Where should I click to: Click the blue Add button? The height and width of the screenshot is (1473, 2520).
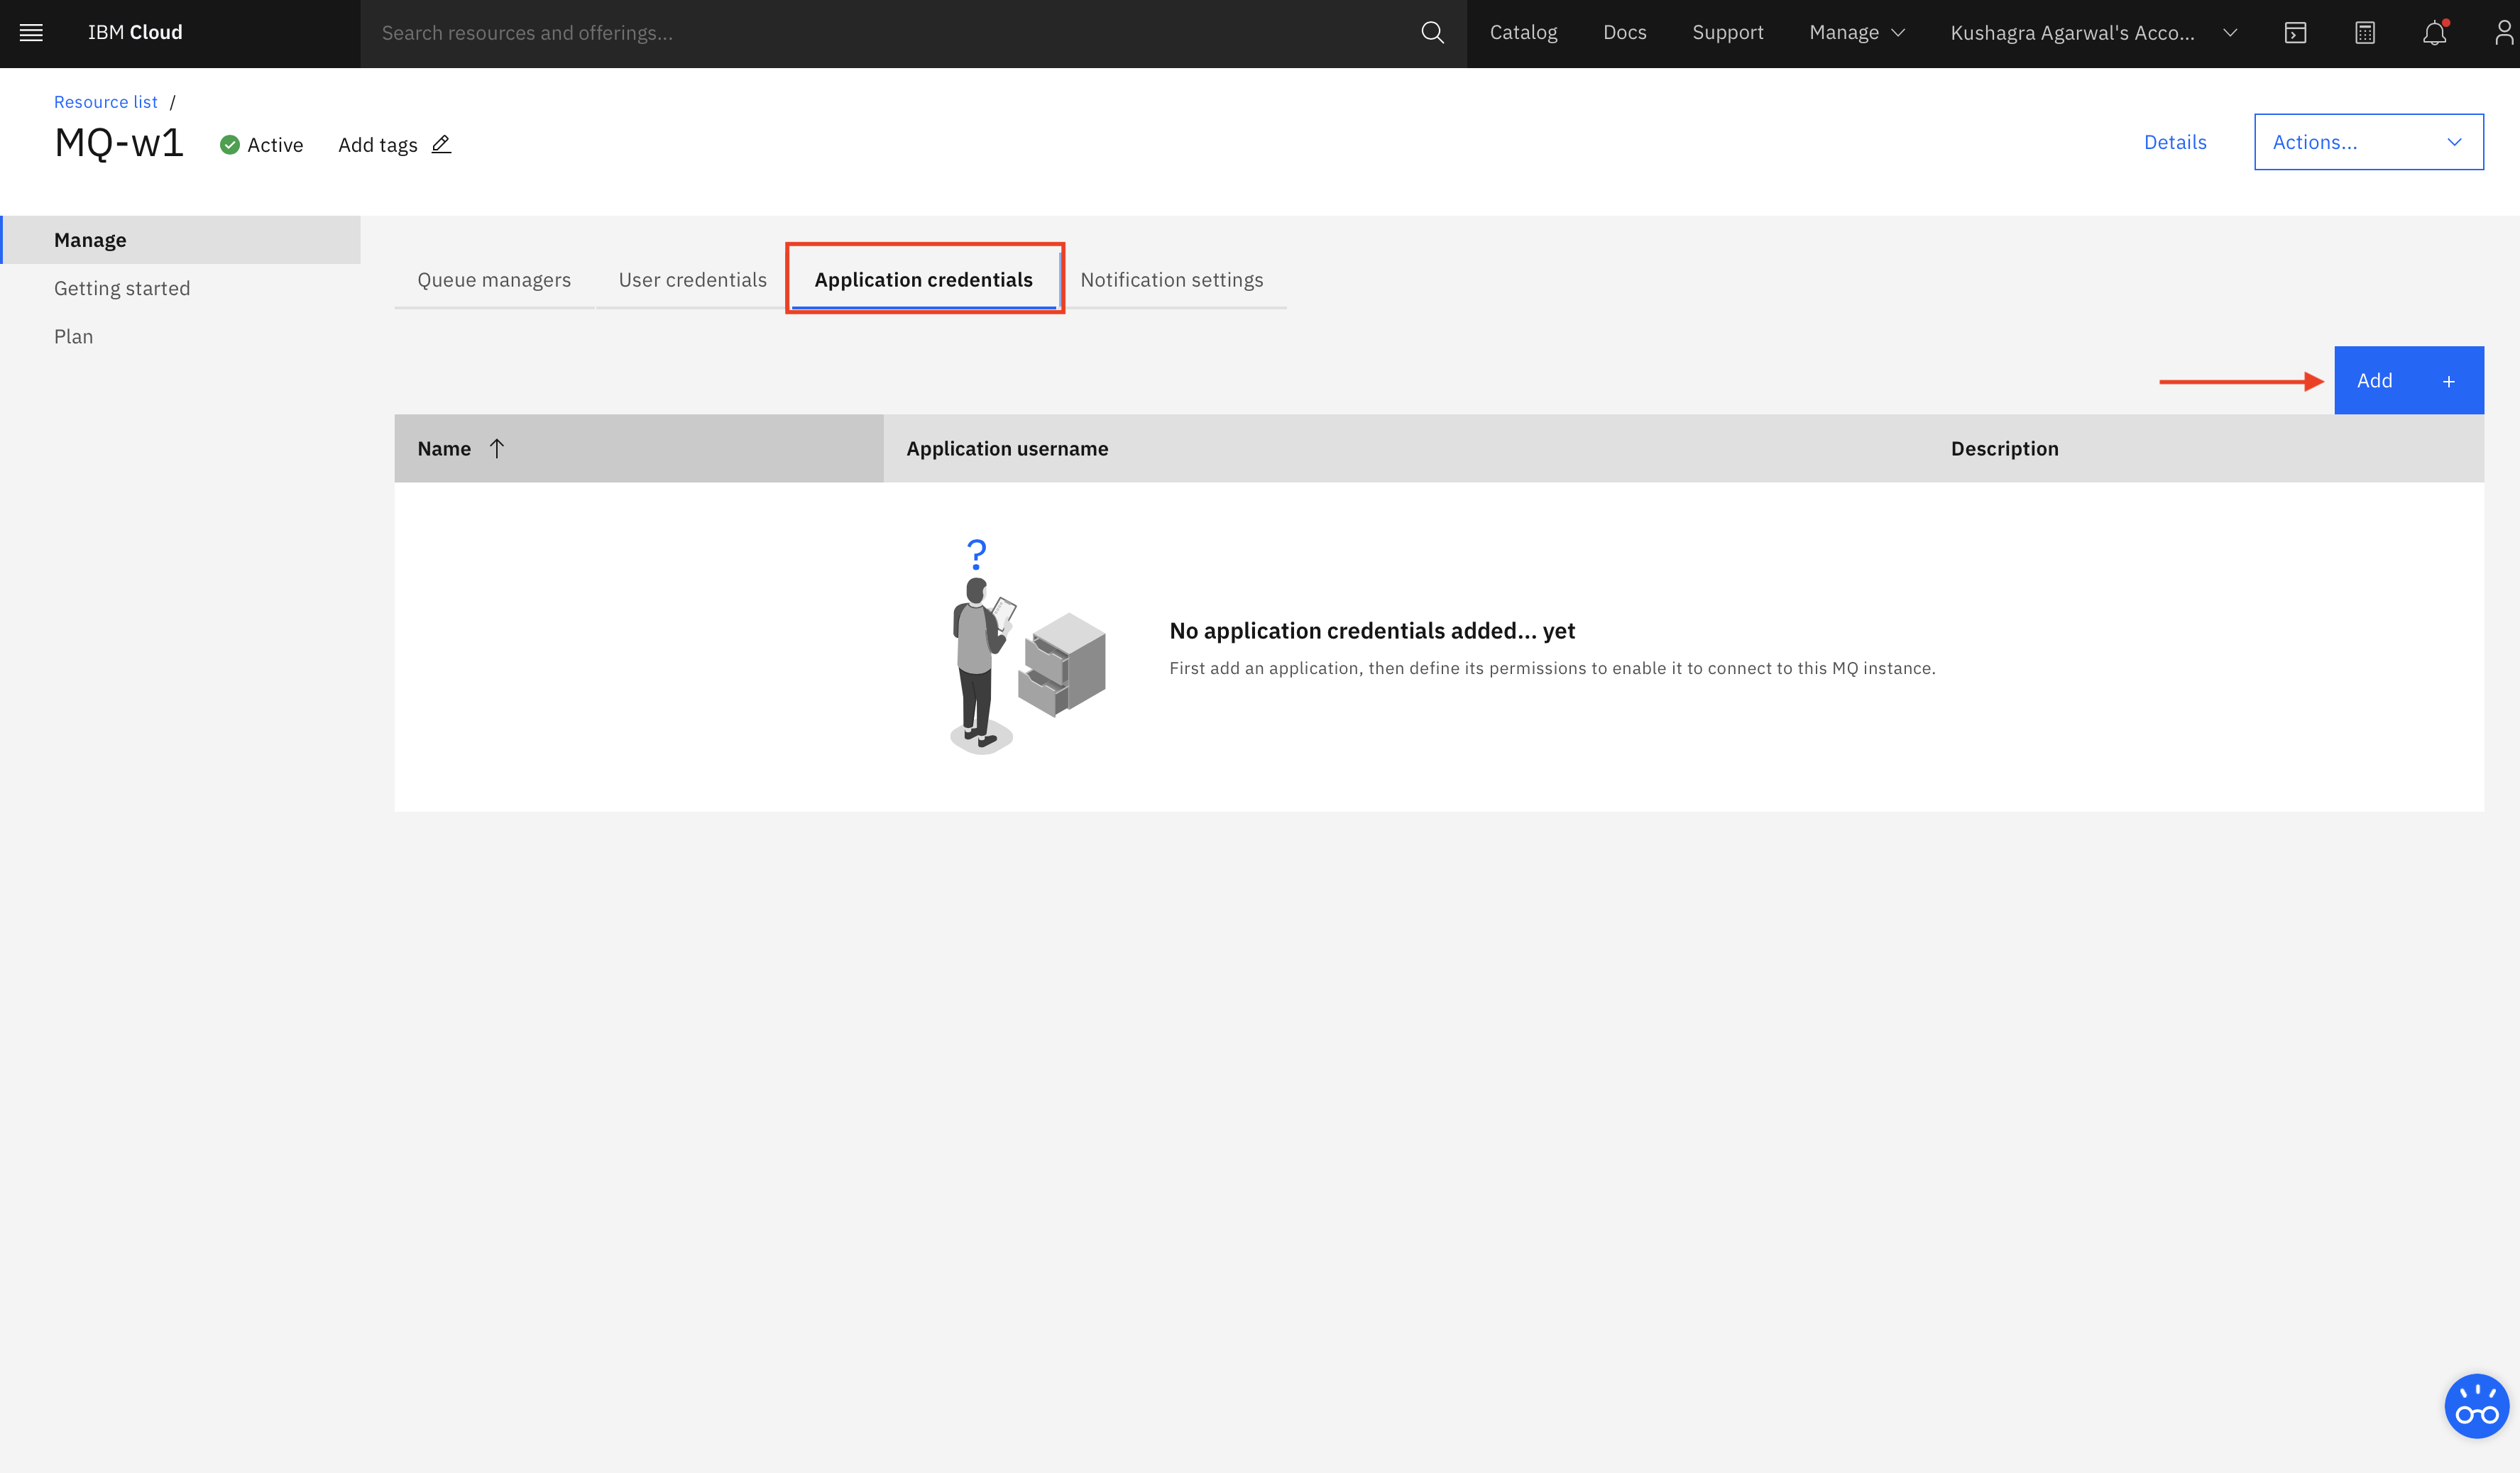[2408, 381]
